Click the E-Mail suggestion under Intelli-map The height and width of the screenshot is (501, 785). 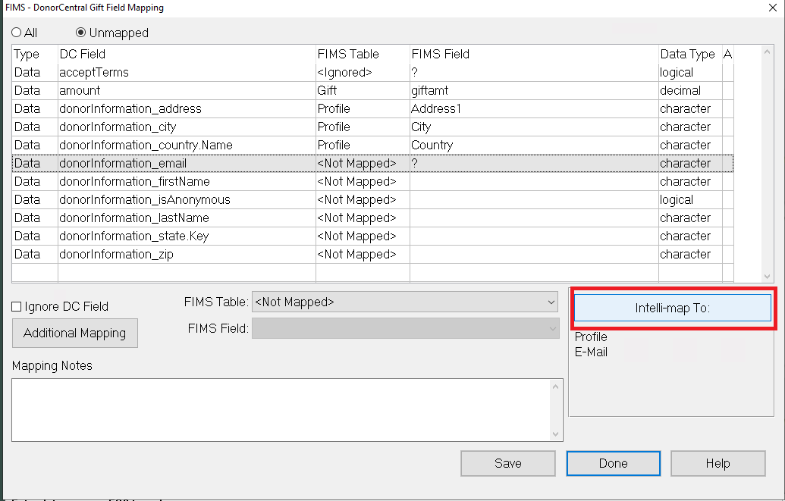pyautogui.click(x=591, y=352)
